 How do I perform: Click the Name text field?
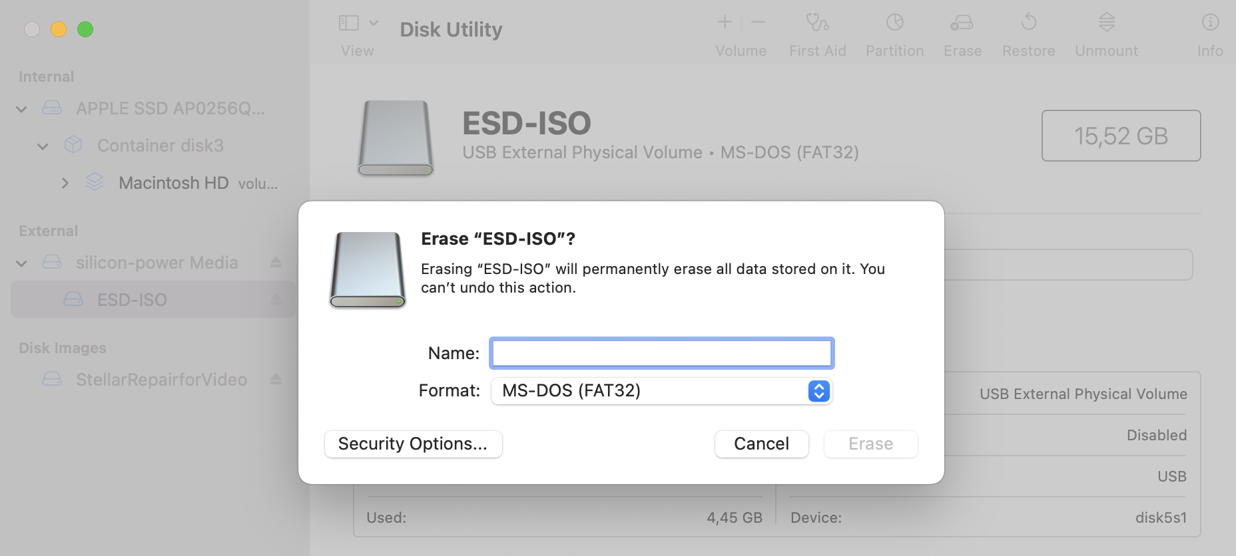pyautogui.click(x=661, y=353)
